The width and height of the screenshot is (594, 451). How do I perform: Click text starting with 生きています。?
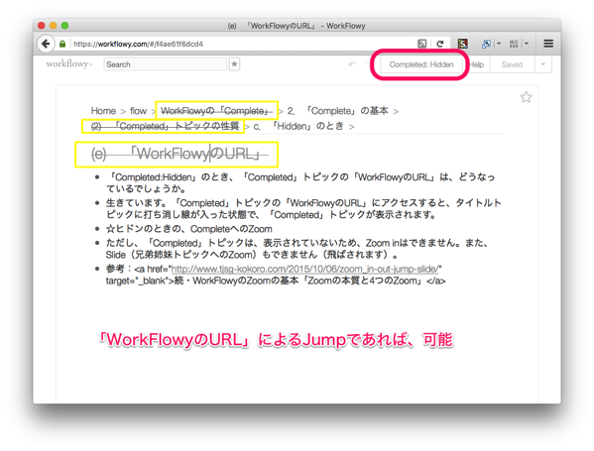pyautogui.click(x=303, y=208)
